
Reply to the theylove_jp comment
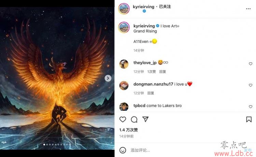tap(162, 72)
